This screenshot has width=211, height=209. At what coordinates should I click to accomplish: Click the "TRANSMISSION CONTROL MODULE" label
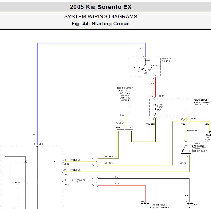click(x=160, y=206)
